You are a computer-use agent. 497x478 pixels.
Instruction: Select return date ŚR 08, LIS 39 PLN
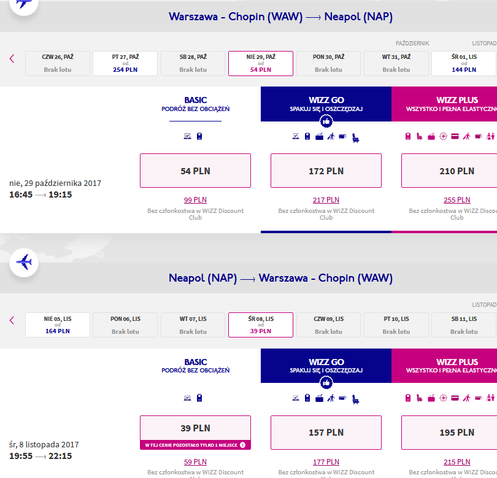click(x=261, y=325)
